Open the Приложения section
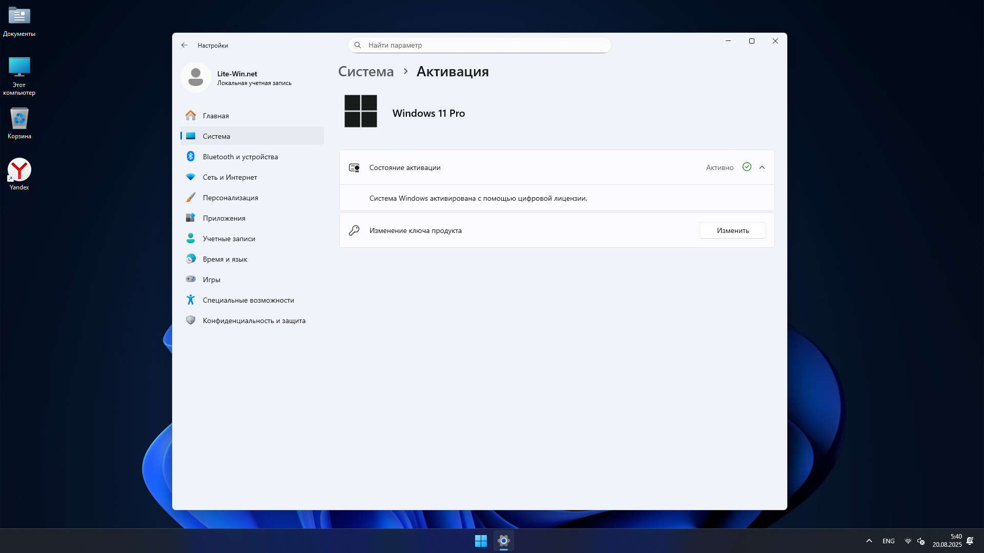Image resolution: width=984 pixels, height=553 pixels. point(224,218)
